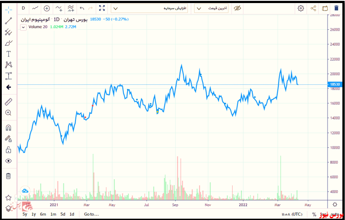This screenshot has height=220, width=345.
Task: Click the back arrow icon
Action: pyautogui.click(x=8, y=87)
